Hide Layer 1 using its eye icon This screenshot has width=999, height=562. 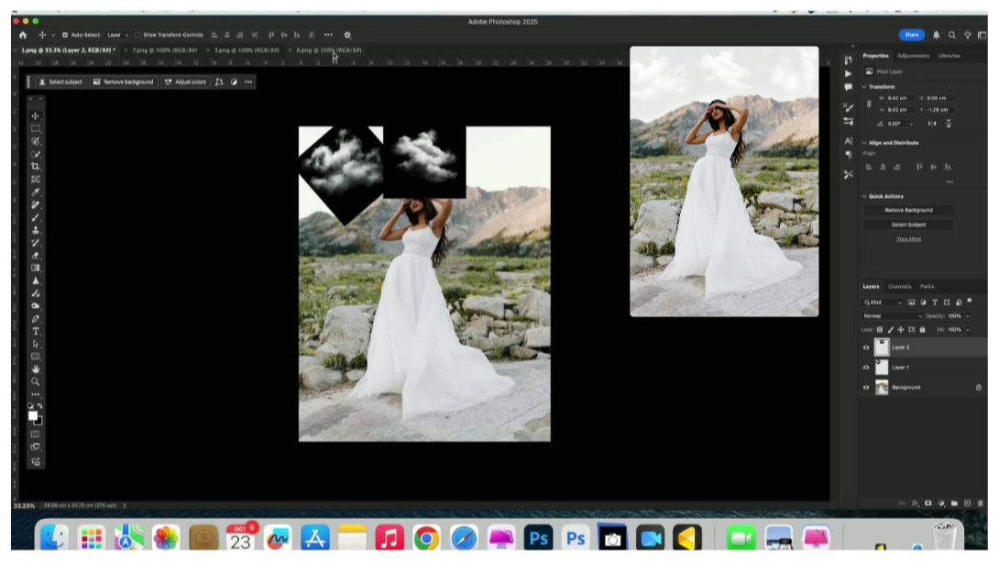click(x=866, y=368)
